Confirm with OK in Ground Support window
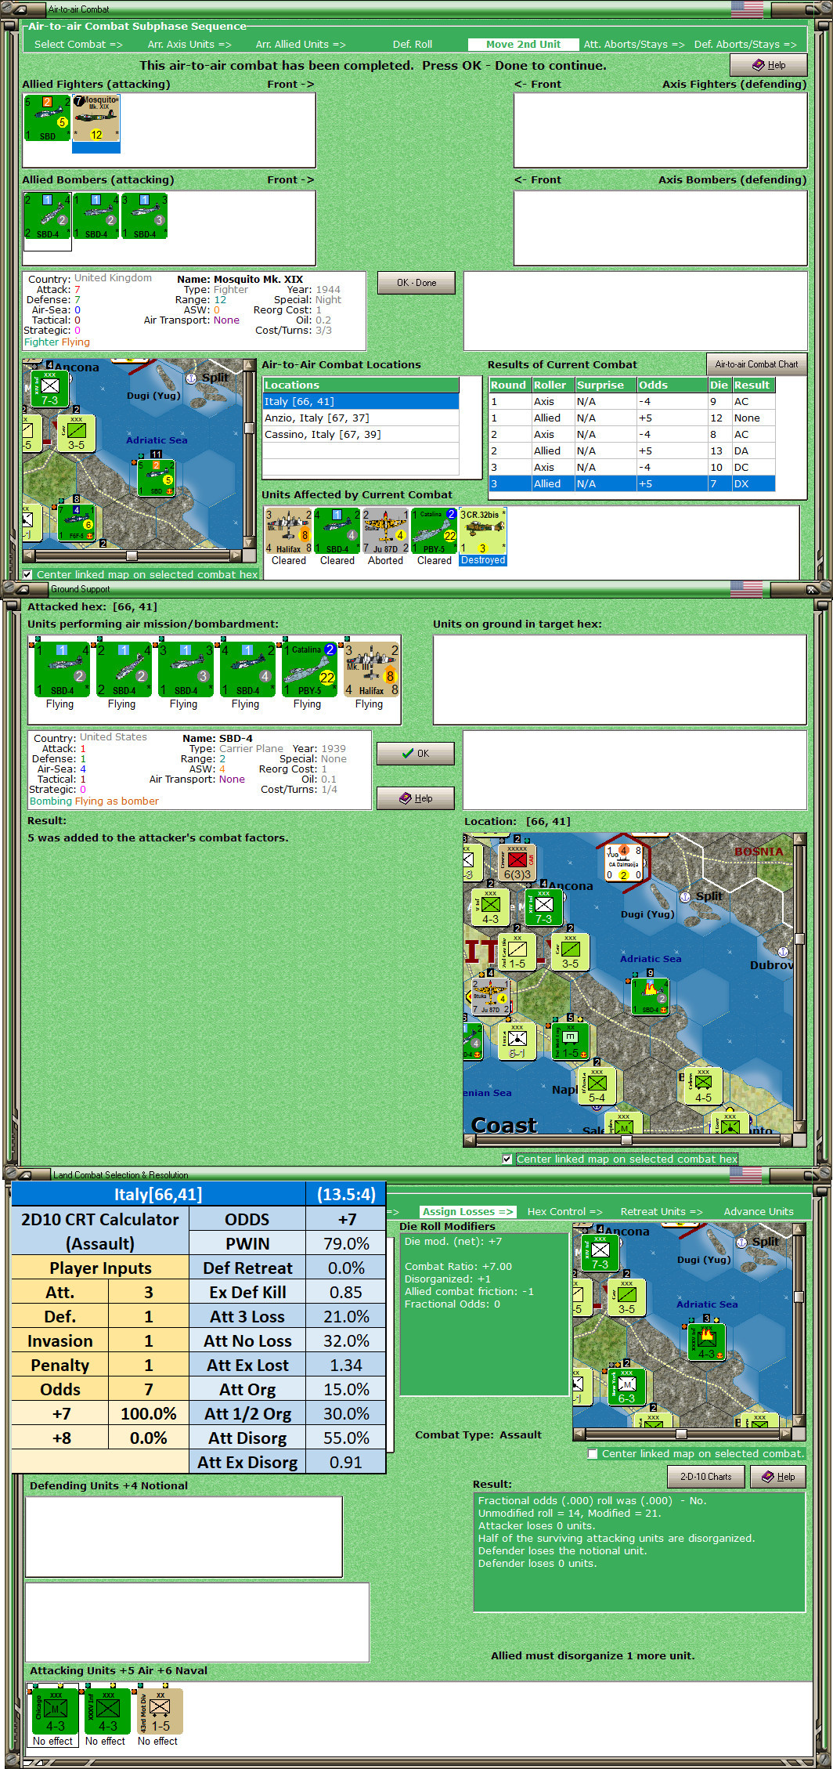The width and height of the screenshot is (833, 1769). [416, 753]
